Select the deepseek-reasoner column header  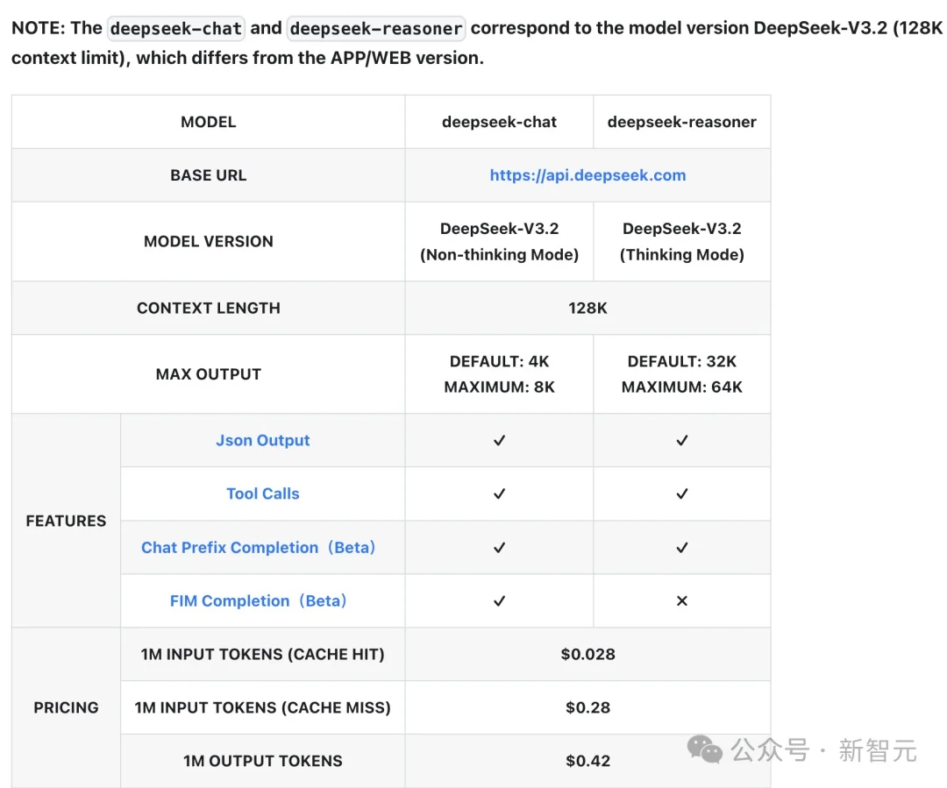pyautogui.click(x=682, y=122)
